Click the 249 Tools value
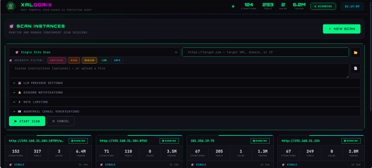This screenshot has height=168, width=372. point(310,152)
